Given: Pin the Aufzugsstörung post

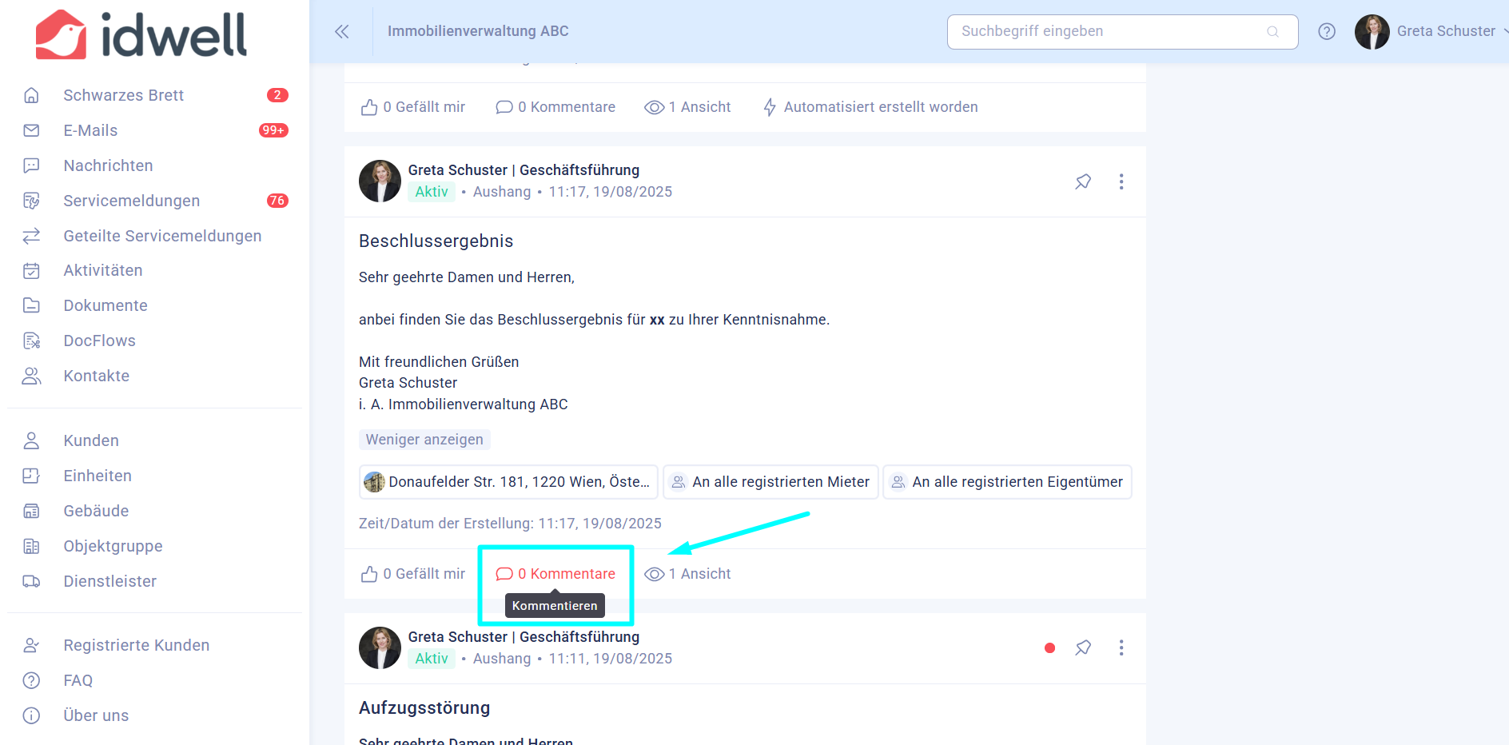Looking at the screenshot, I should [x=1083, y=648].
